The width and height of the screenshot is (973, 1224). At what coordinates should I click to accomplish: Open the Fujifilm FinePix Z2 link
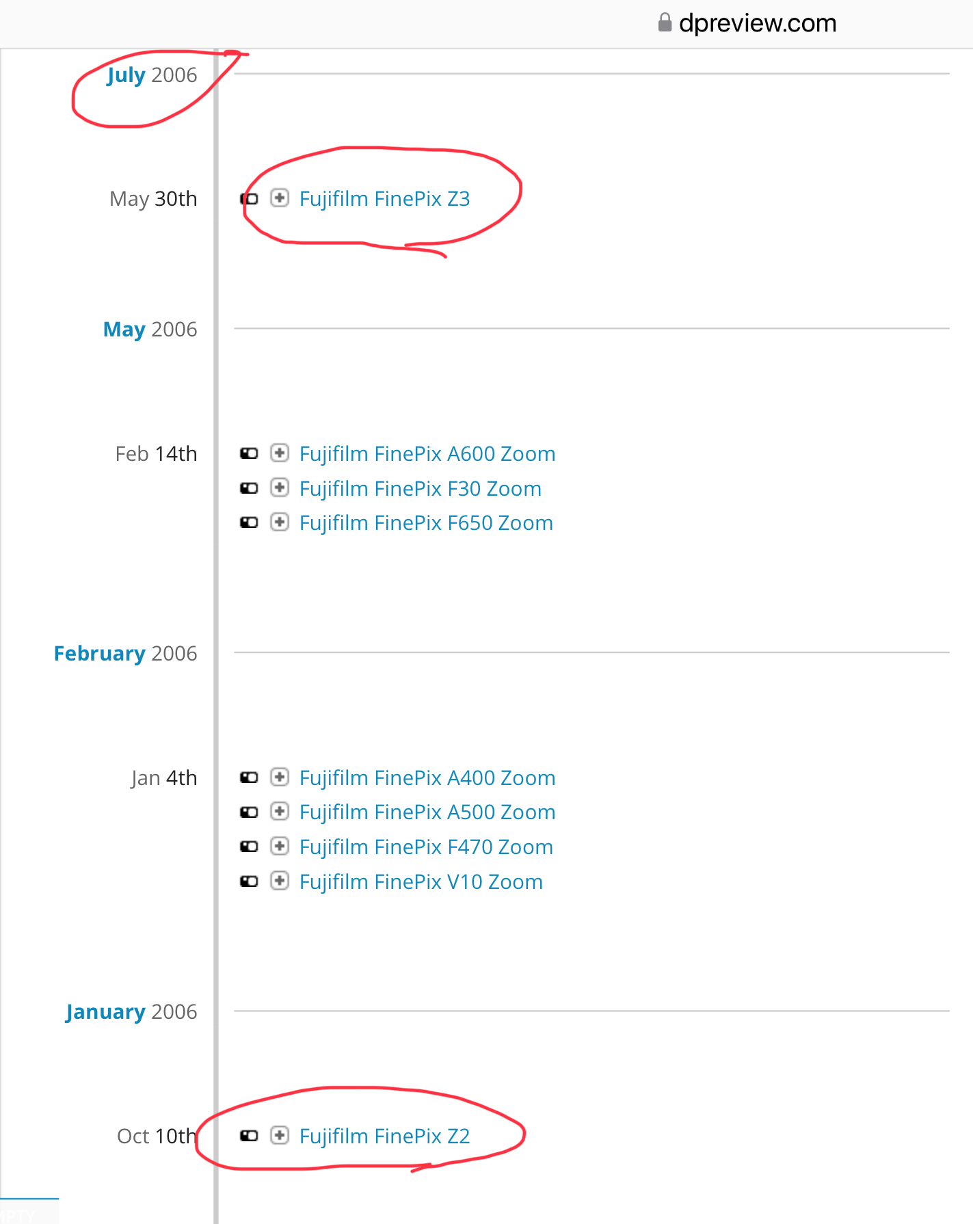coord(384,1136)
